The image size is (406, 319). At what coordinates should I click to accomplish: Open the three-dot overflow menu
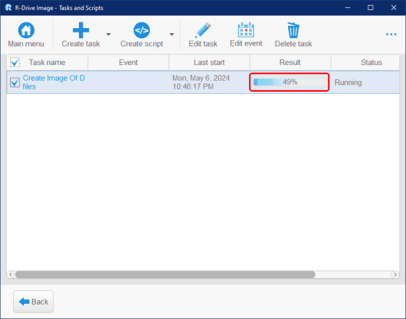point(391,34)
